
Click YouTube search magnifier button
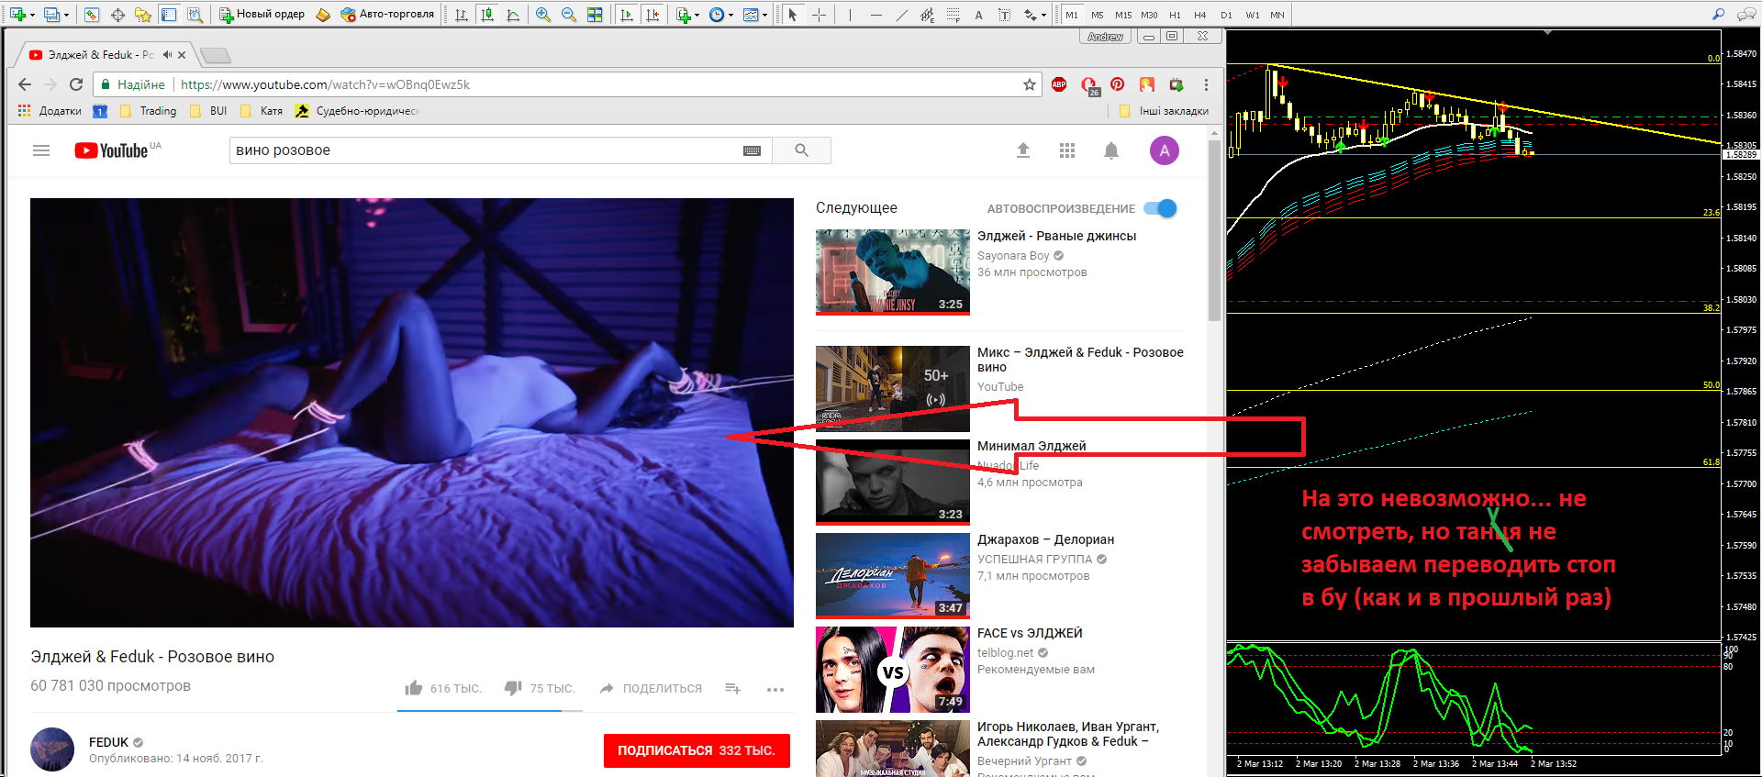tap(801, 150)
